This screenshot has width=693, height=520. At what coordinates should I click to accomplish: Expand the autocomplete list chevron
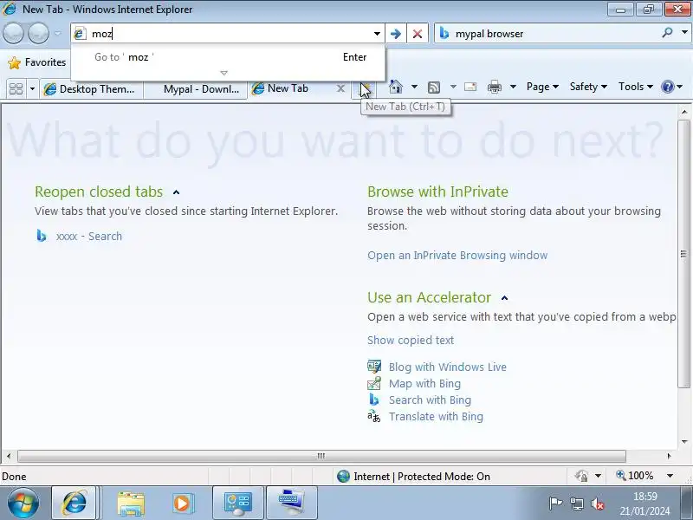pyautogui.click(x=224, y=73)
